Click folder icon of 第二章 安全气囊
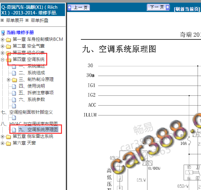The height and width of the screenshot is (190, 201). click(x=8, y=46)
